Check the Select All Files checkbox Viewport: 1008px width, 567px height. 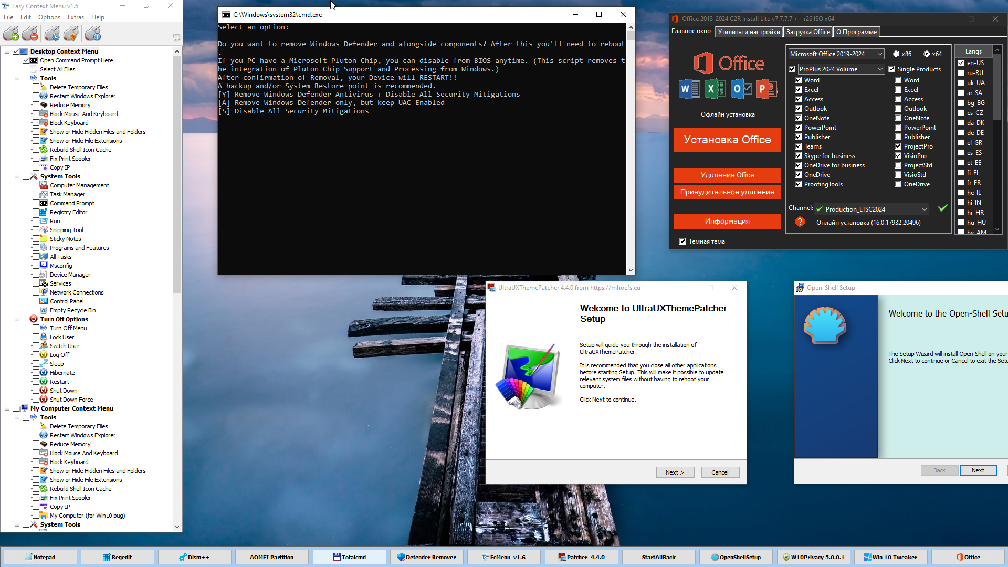coord(26,69)
